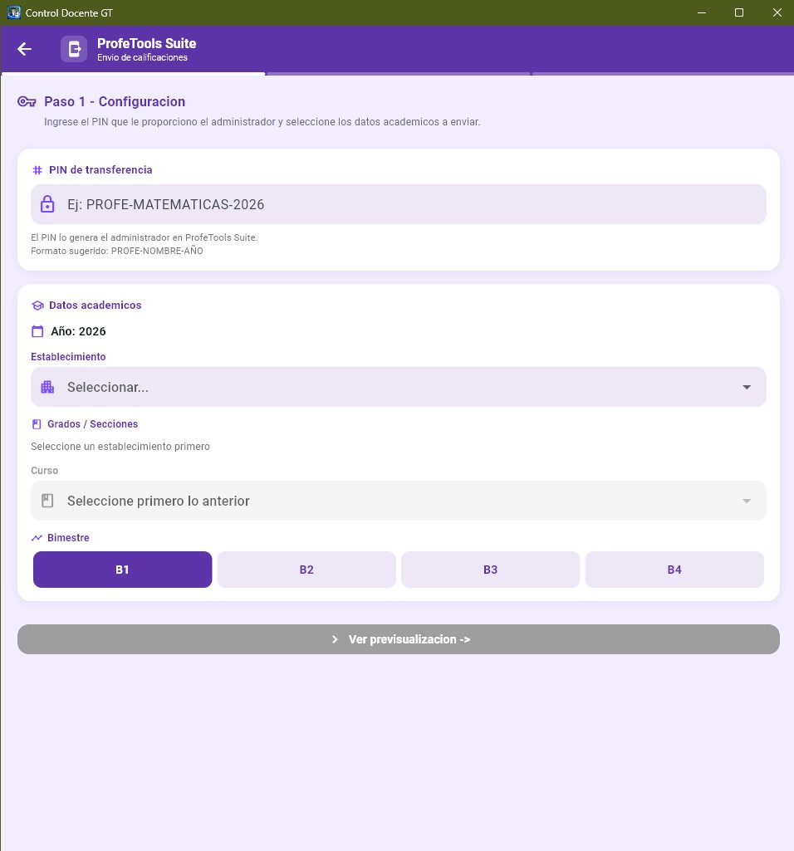Click the building icon in Establecimiento field

tap(48, 387)
